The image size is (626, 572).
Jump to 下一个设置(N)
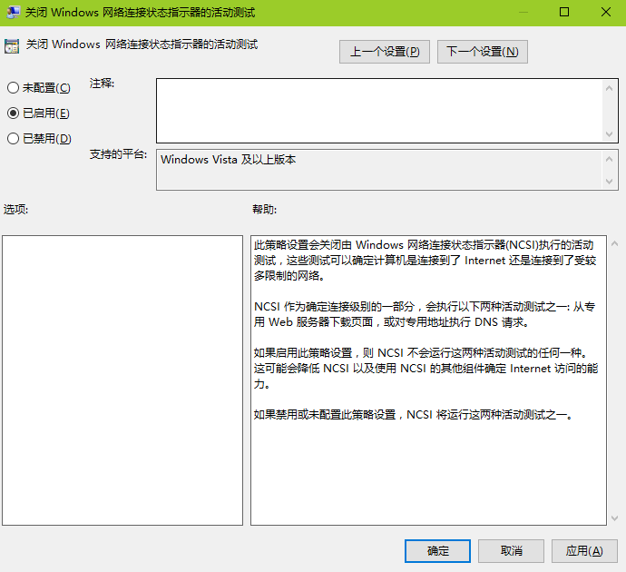click(482, 52)
